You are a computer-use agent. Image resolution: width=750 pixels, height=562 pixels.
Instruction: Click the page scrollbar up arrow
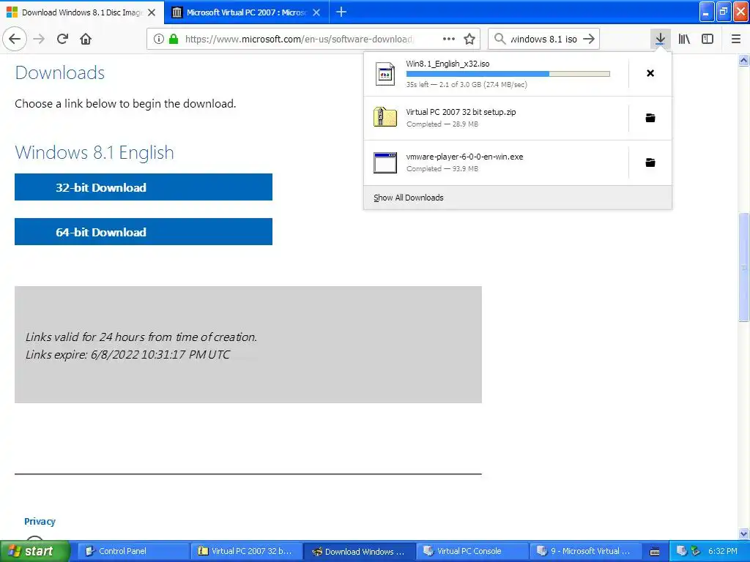[x=744, y=60]
